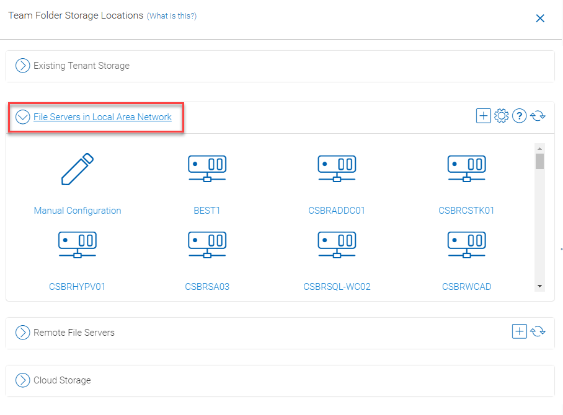Viewport: 563px width, 415px height.
Task: Choose the CSBRADDC01 file server icon
Action: click(x=337, y=168)
